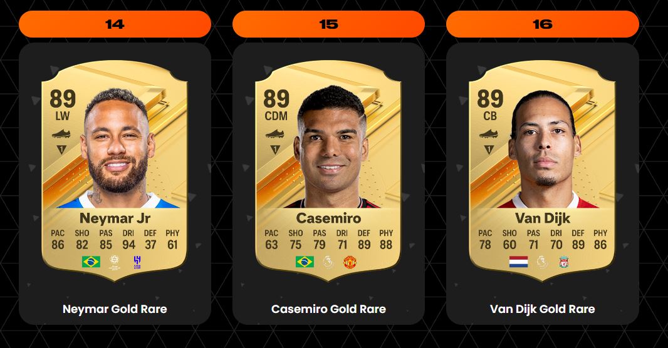Click Van Dijk's player portrait
668x348 pixels.
[544, 149]
